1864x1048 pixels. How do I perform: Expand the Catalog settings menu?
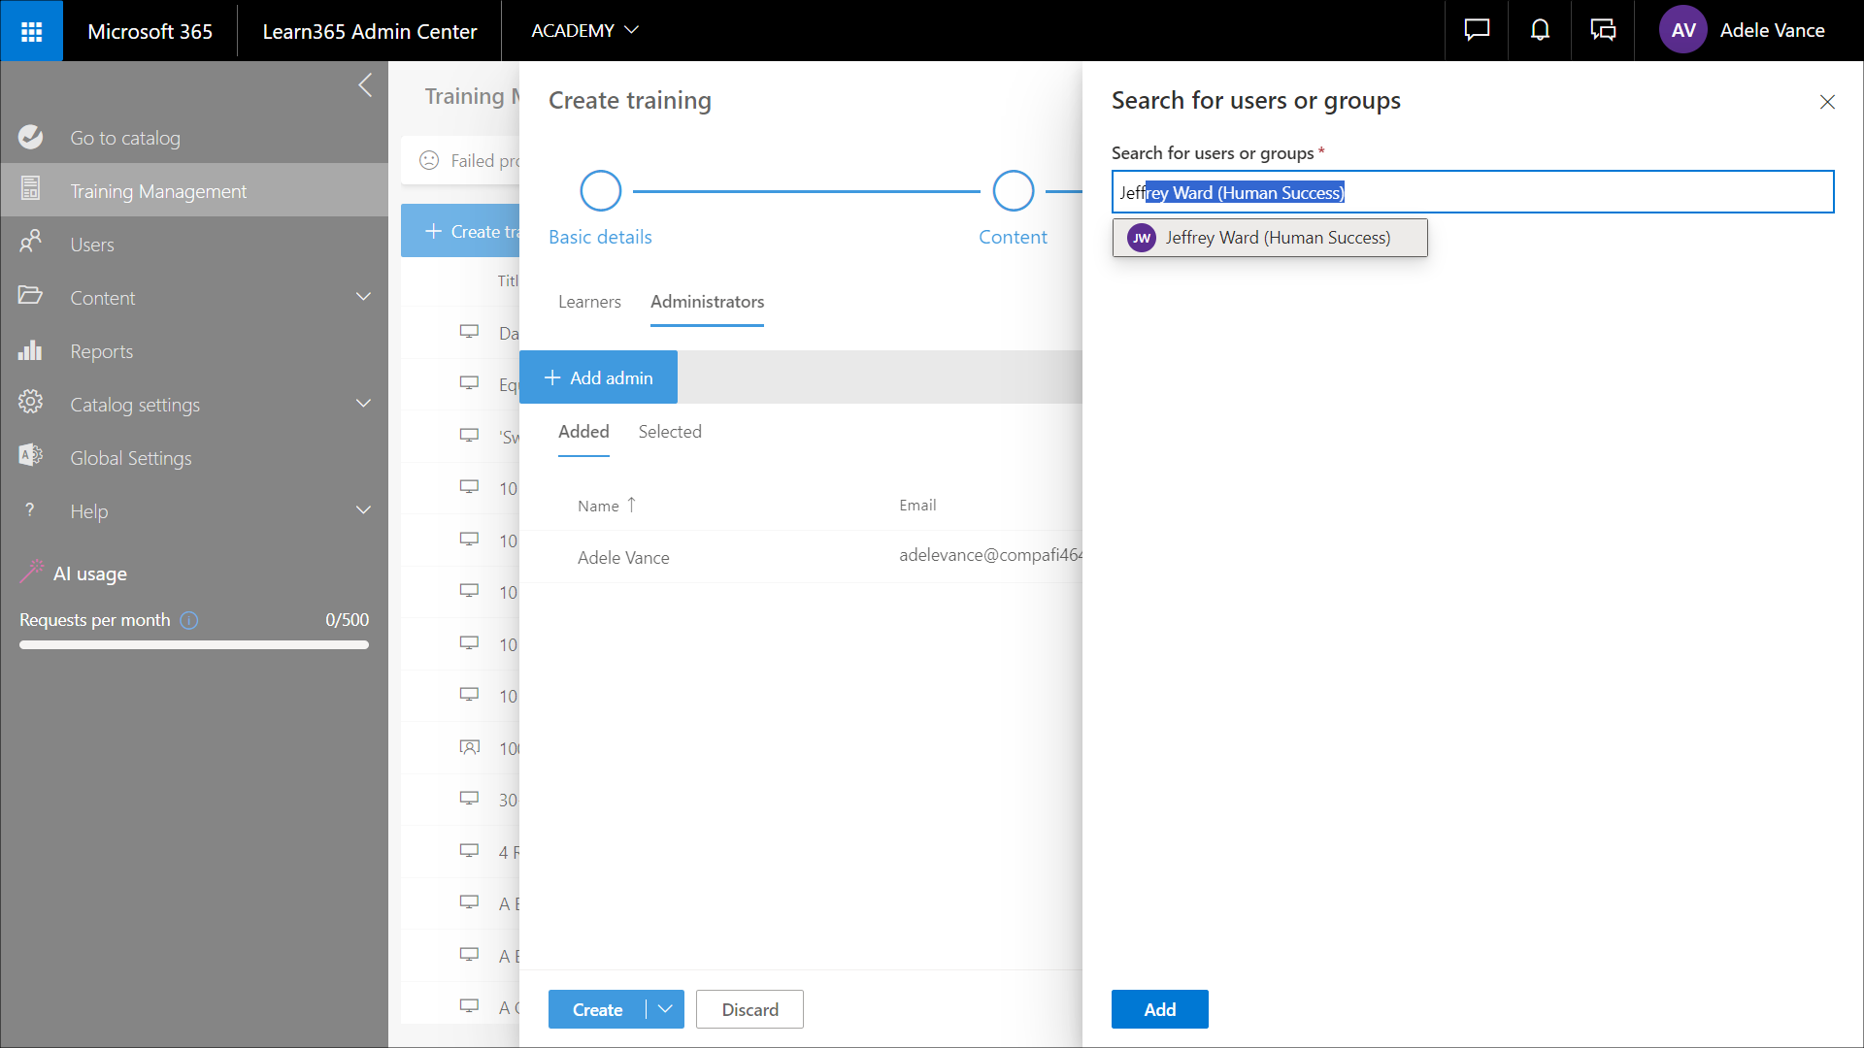click(363, 405)
